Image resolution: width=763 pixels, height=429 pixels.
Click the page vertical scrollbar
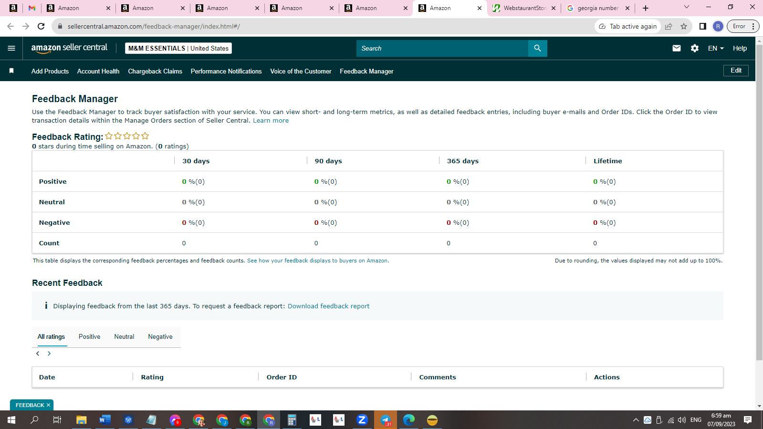coord(759,203)
